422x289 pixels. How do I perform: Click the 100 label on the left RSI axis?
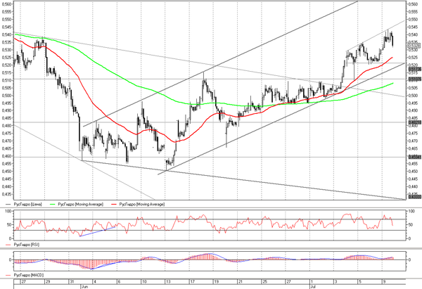[8, 212]
